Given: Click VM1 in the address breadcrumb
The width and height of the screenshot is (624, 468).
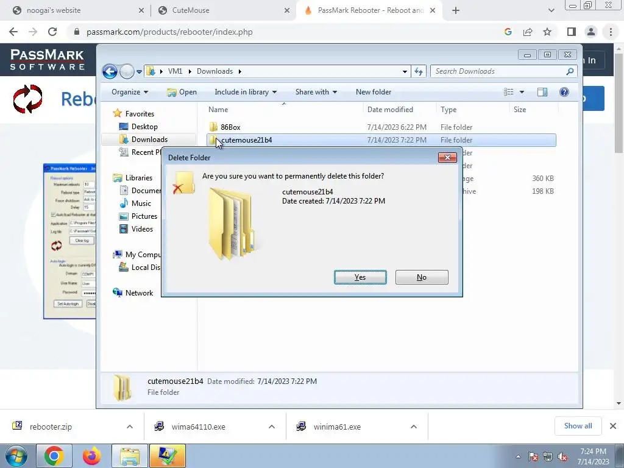Looking at the screenshot, I should click(x=175, y=71).
